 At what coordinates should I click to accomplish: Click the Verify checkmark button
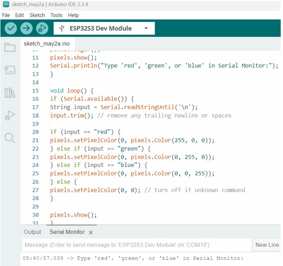tap(11, 28)
